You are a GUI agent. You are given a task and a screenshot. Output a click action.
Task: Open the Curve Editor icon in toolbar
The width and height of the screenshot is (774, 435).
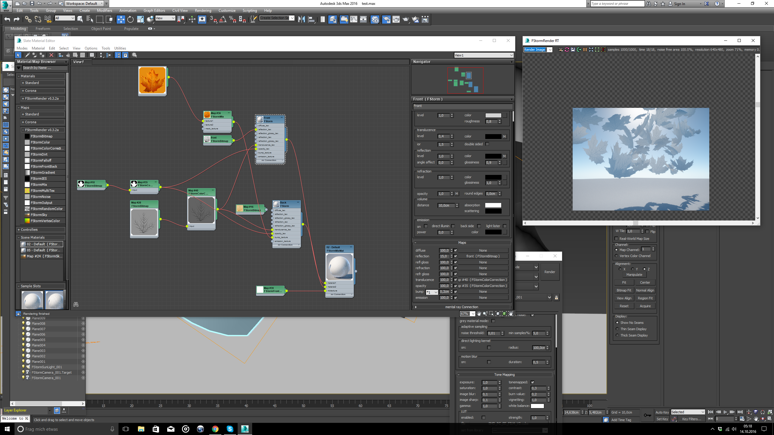click(354, 19)
